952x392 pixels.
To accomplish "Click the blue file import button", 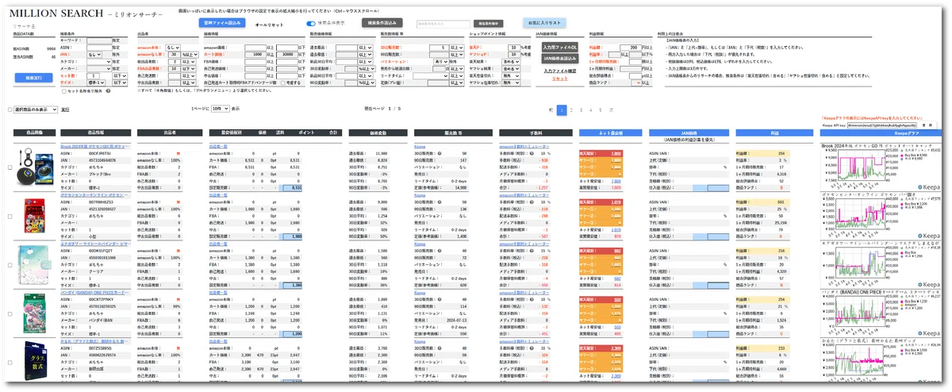I will click(222, 23).
